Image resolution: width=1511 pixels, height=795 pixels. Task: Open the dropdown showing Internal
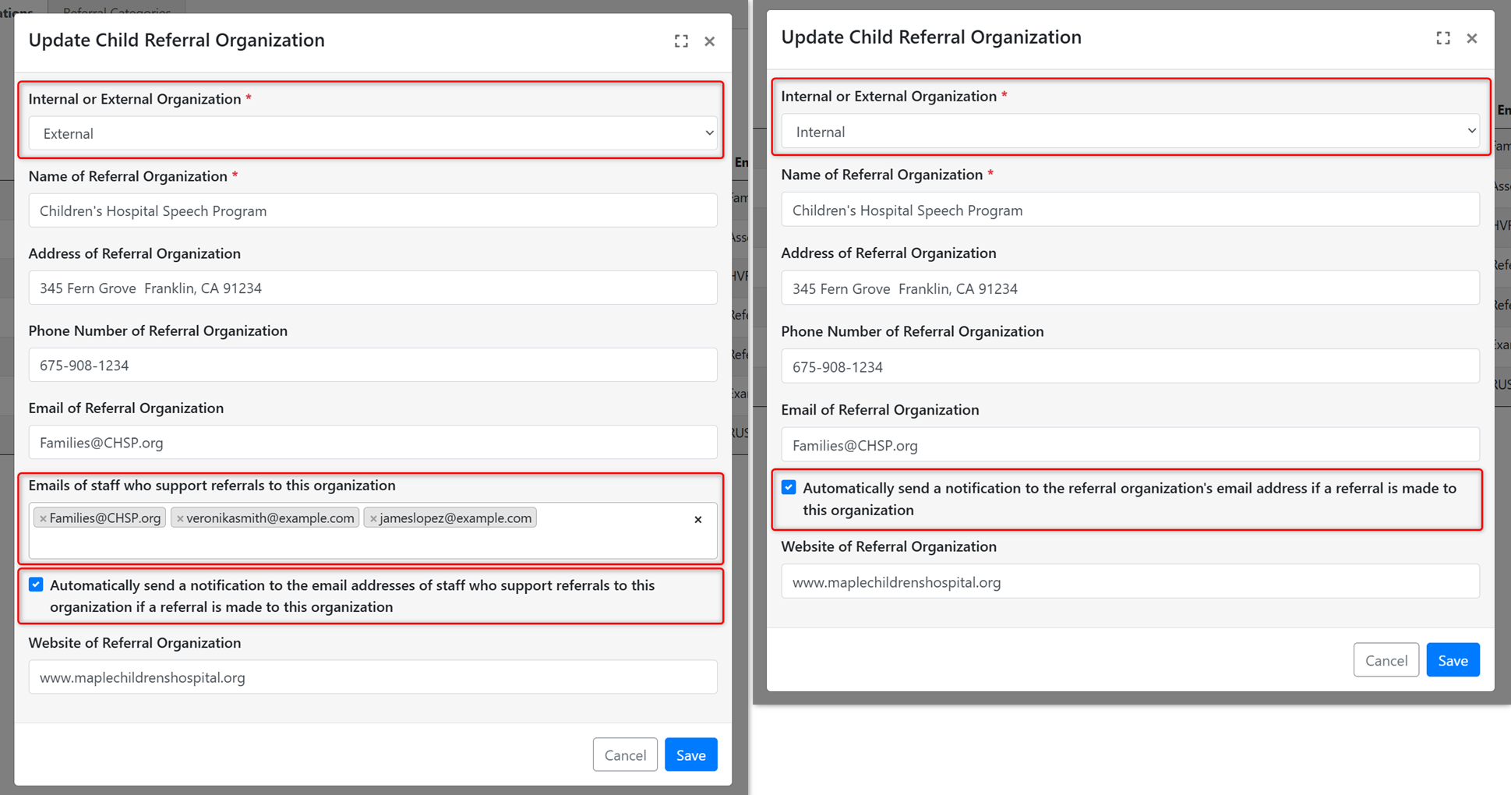1130,132
